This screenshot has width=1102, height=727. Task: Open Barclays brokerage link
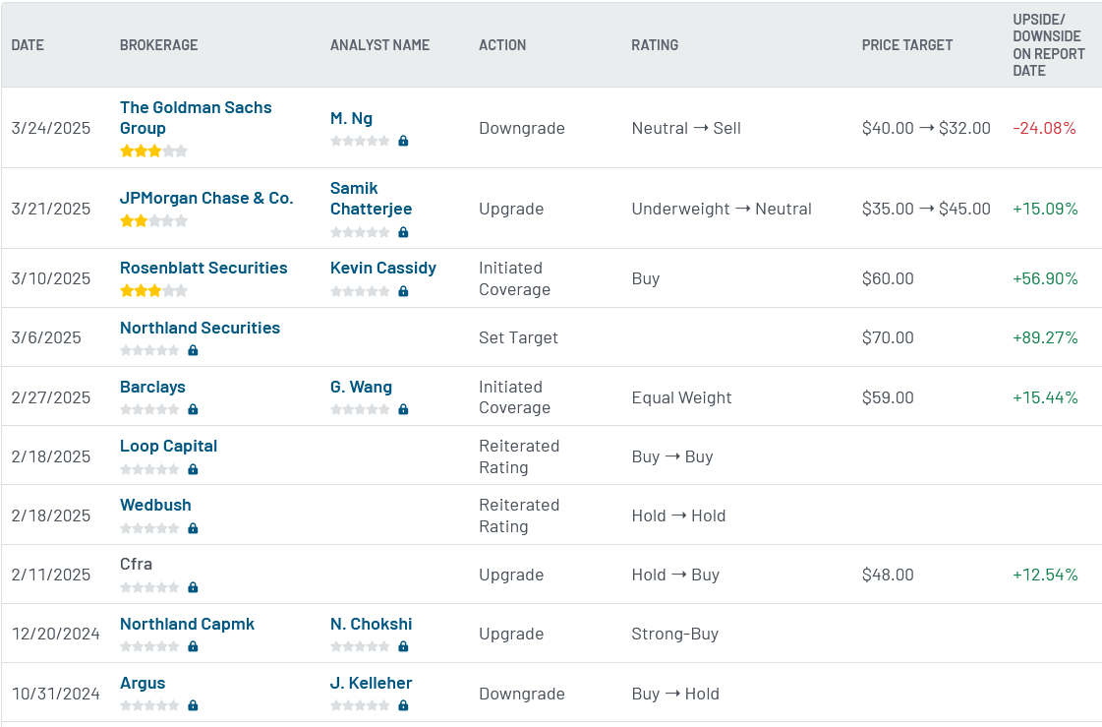tap(152, 387)
